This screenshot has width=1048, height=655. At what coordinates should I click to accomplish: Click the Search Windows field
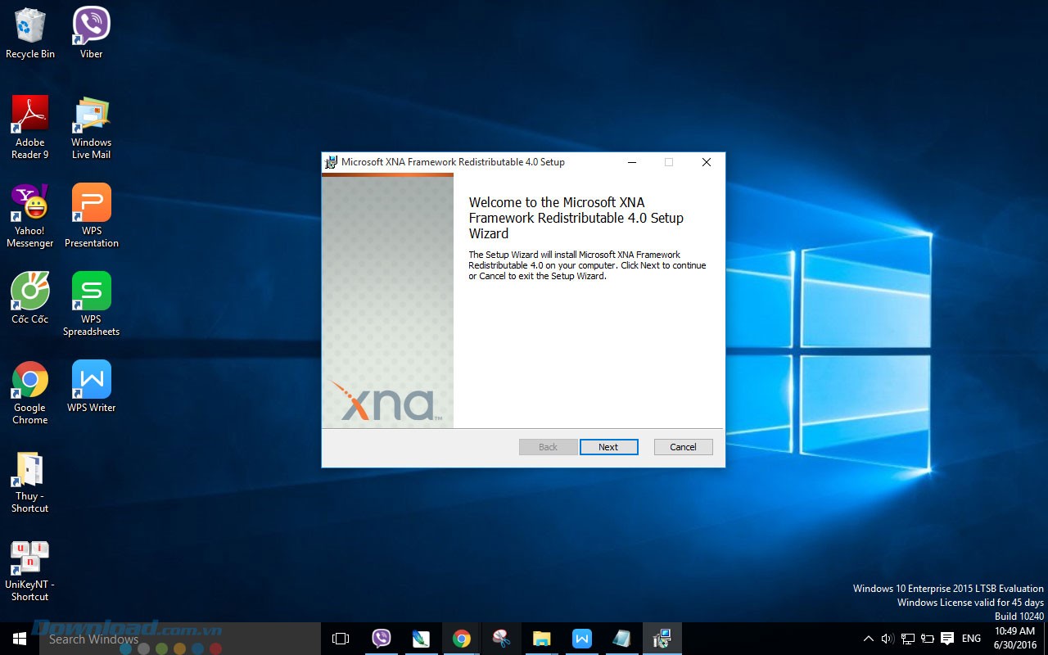(x=147, y=639)
